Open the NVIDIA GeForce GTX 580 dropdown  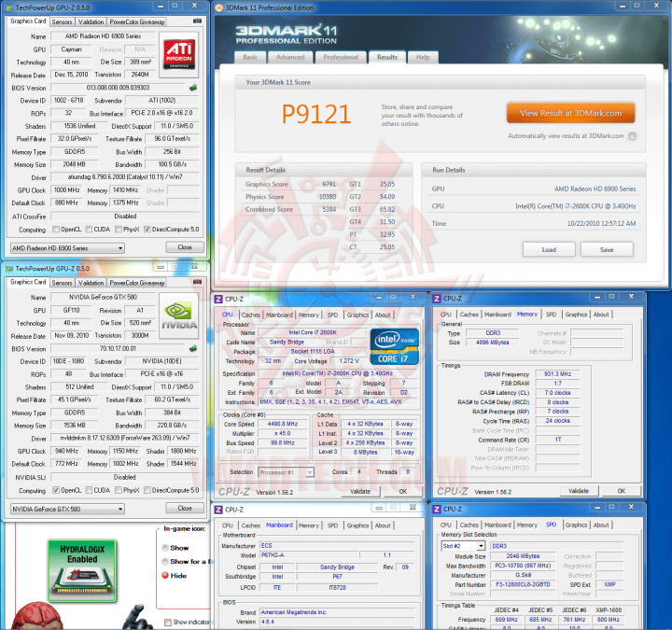(67, 510)
